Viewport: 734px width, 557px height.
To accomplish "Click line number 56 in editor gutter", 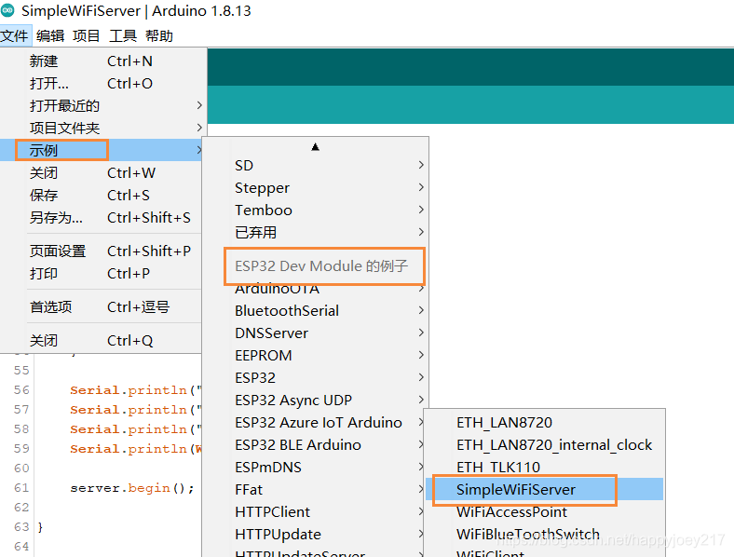I will pyautogui.click(x=21, y=390).
